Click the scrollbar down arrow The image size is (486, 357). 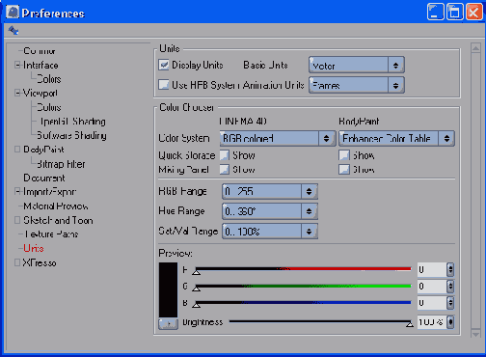coord(475,333)
